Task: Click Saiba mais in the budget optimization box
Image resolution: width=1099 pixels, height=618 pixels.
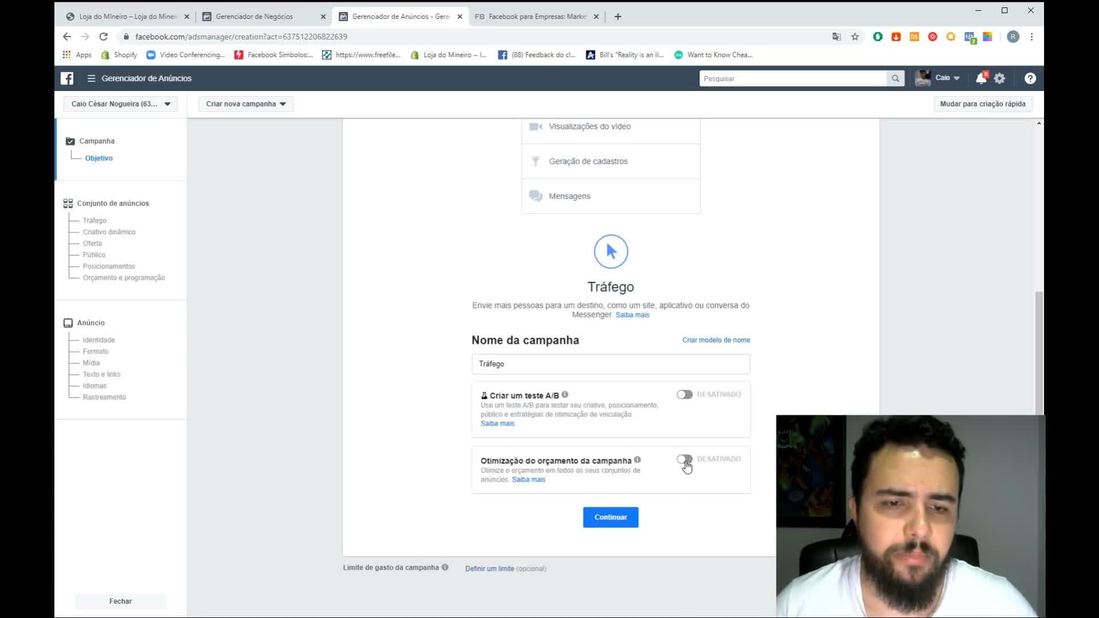Action: [x=528, y=480]
